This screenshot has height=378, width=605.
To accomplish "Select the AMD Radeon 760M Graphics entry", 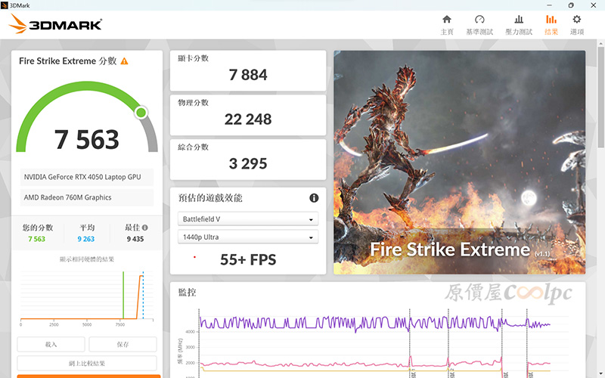I will pos(87,197).
